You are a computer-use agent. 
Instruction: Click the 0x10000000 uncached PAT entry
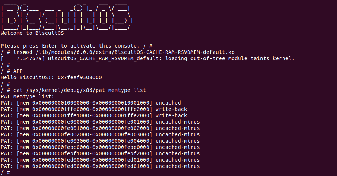coord(91,103)
